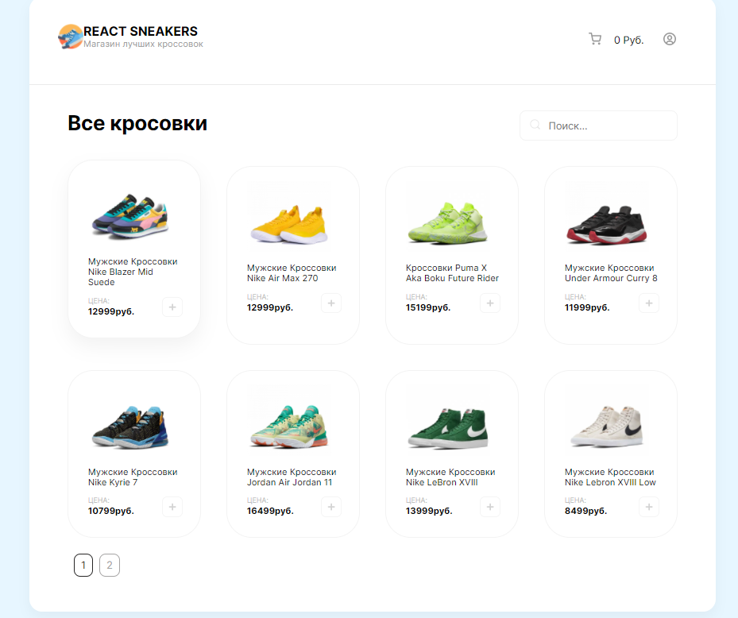Click the Все кросовки heading
The width and height of the screenshot is (738, 618).
(137, 123)
